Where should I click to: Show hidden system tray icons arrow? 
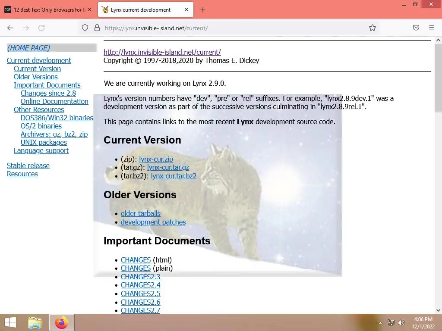pos(380,323)
